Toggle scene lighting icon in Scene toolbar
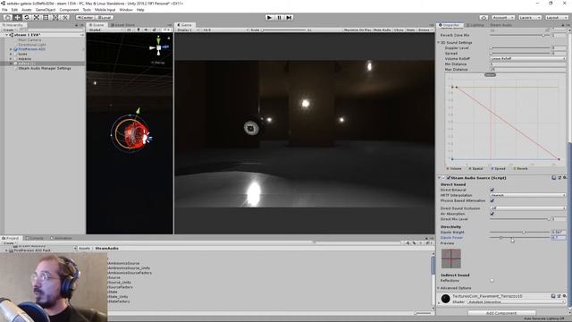This screenshot has height=322, width=572. [139, 30]
